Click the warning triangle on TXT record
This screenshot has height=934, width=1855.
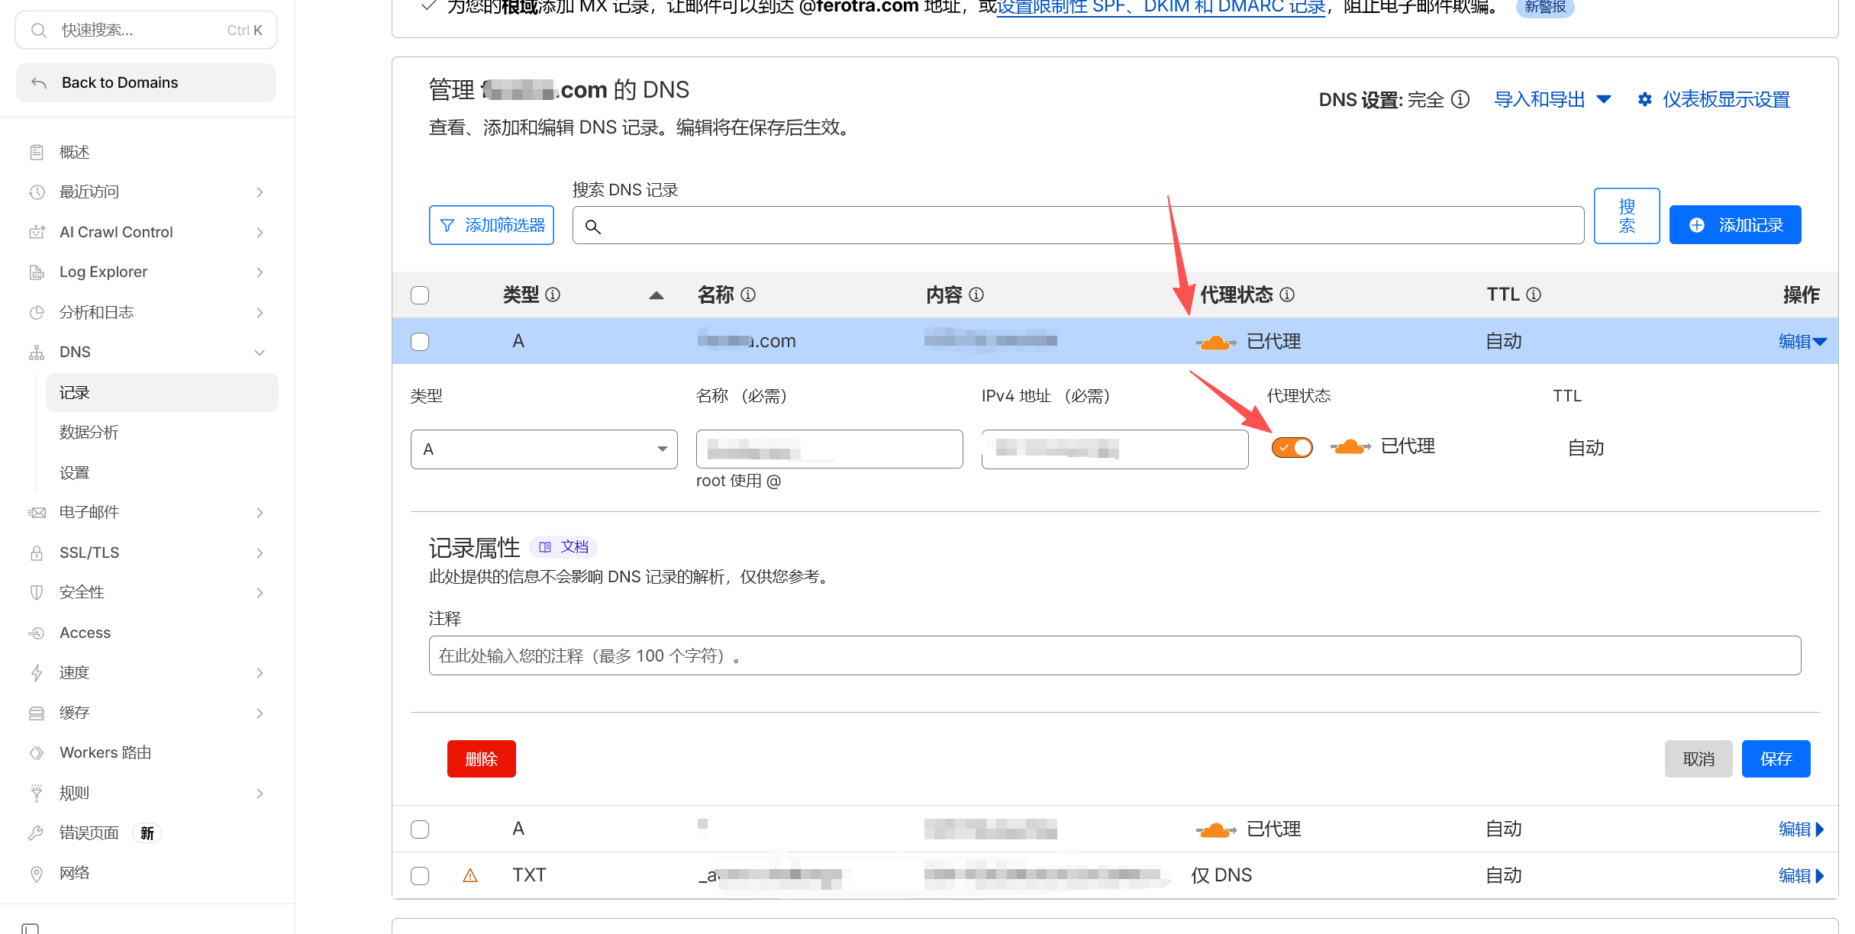470,876
